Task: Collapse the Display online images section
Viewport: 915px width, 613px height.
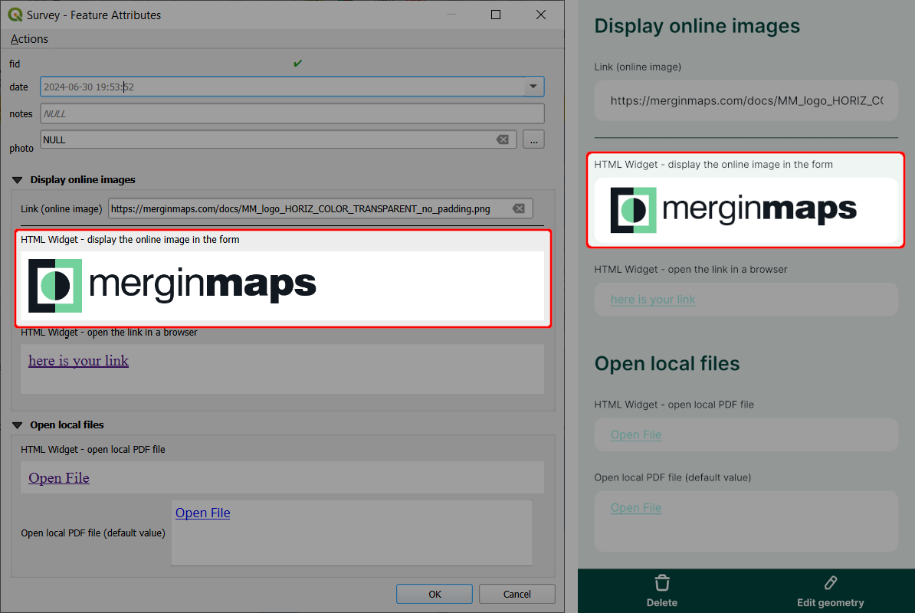Action: pos(18,179)
